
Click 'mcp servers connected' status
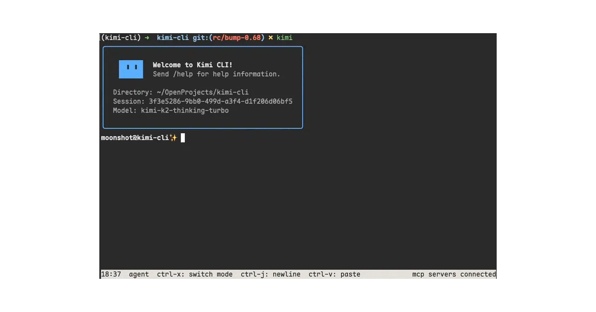454,274
